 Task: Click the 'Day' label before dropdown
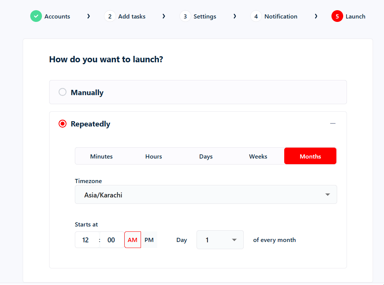point(181,240)
